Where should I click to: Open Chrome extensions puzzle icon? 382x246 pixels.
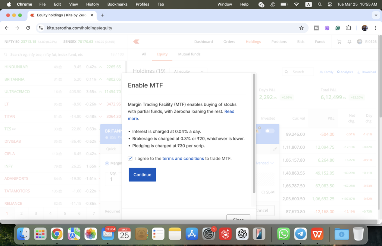tap(349, 28)
